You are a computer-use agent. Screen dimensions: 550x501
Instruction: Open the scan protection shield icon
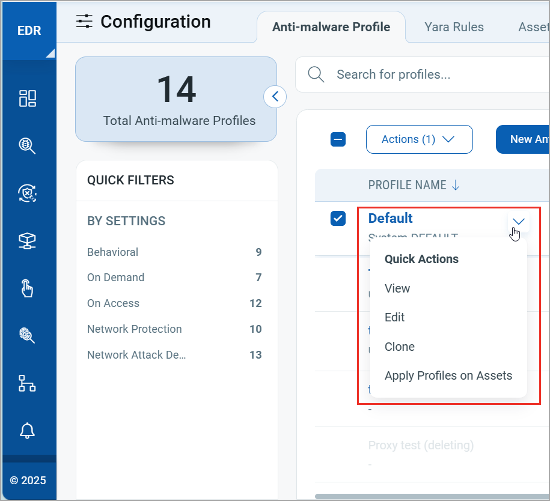pyautogui.click(x=27, y=193)
